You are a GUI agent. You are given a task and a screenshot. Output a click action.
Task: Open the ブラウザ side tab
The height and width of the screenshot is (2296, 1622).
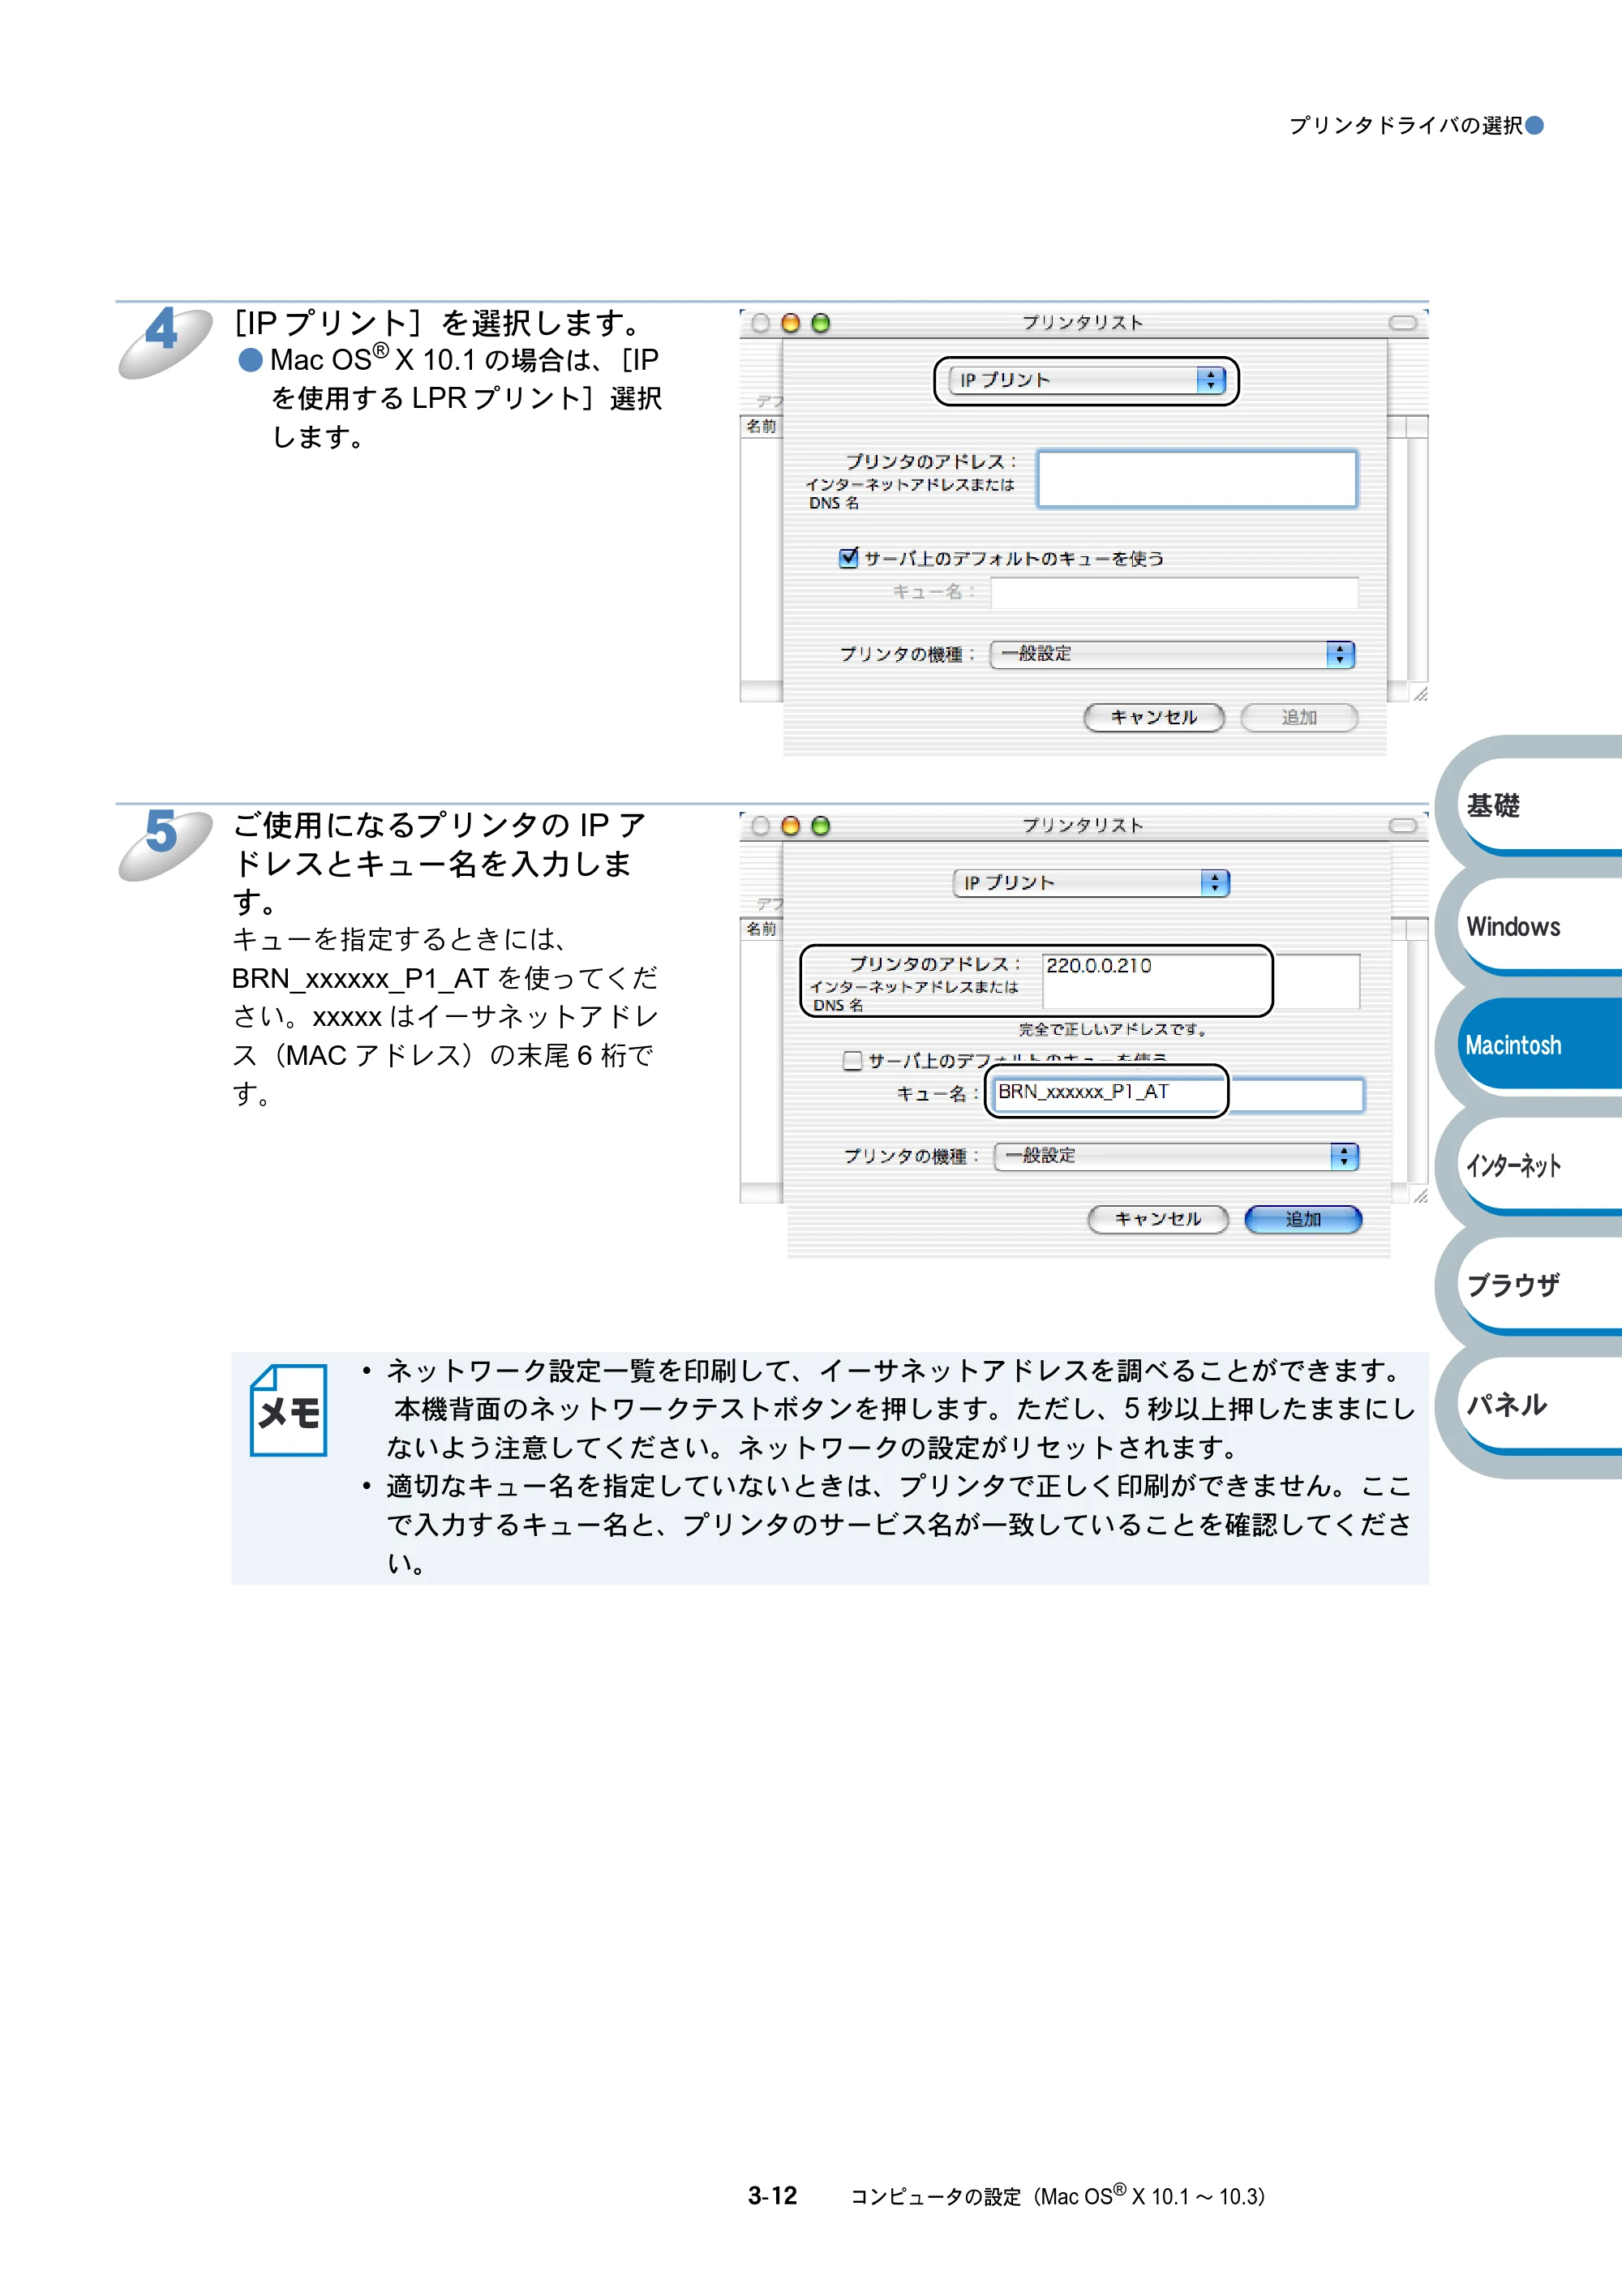point(1538,1285)
